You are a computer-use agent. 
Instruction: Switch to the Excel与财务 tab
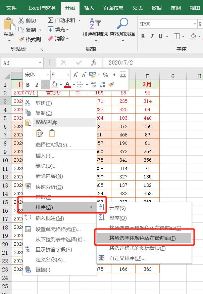42,8
